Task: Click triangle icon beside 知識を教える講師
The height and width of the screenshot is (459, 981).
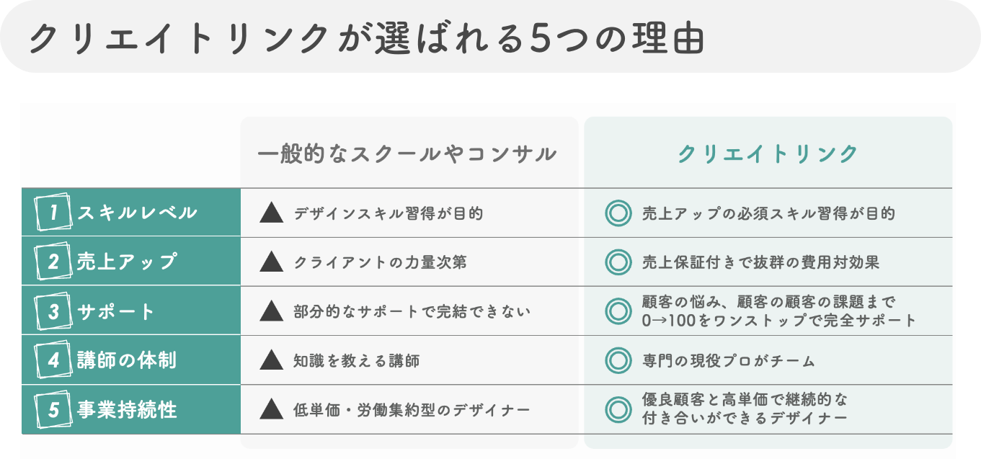Action: [x=271, y=360]
